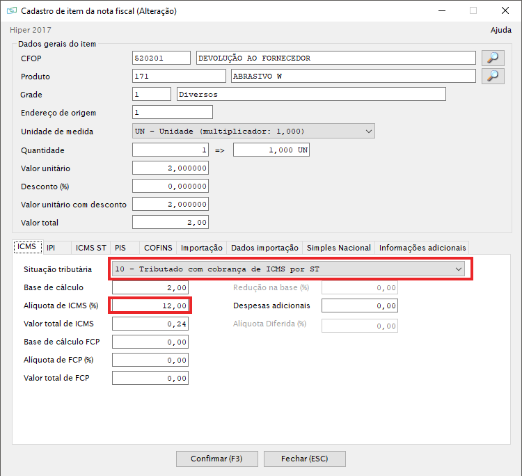Open the ICMS ST tab
This screenshot has height=476, width=522.
[x=91, y=248]
